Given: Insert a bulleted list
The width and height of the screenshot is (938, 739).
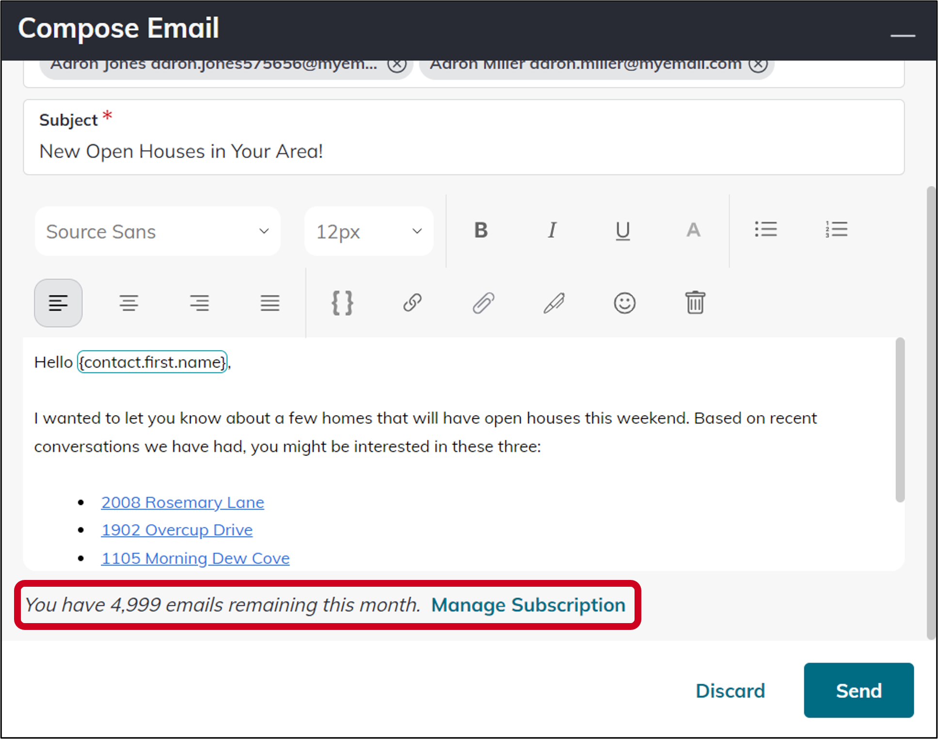Looking at the screenshot, I should coord(766,229).
